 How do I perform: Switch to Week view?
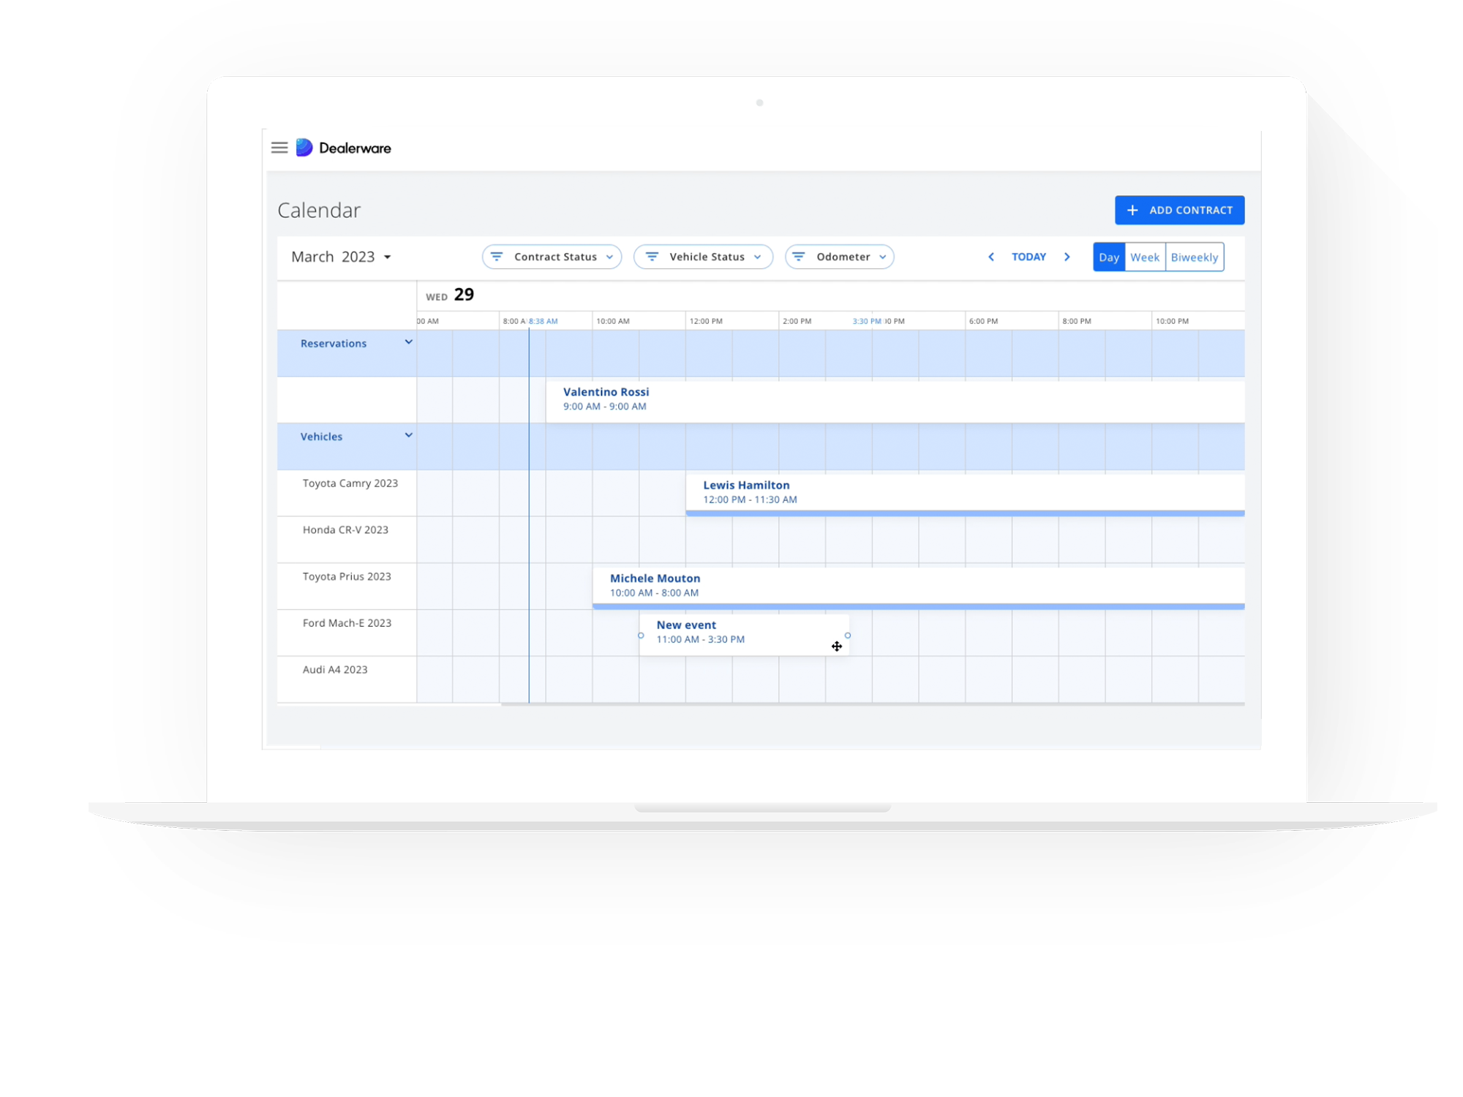coord(1145,257)
